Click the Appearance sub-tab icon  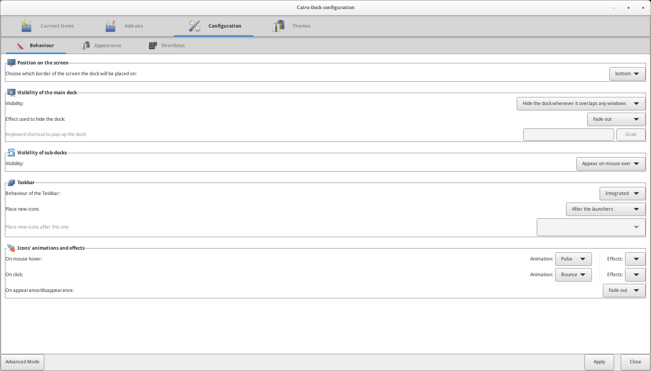click(85, 45)
